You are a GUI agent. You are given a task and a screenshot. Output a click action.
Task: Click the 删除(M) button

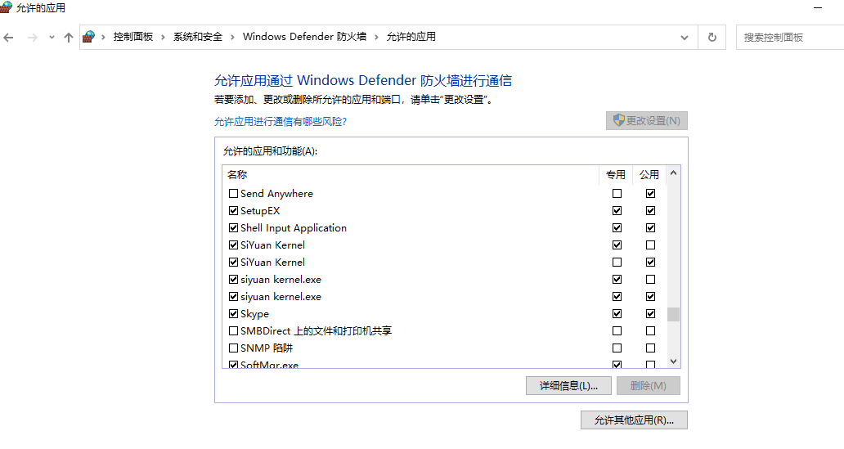pyautogui.click(x=648, y=385)
